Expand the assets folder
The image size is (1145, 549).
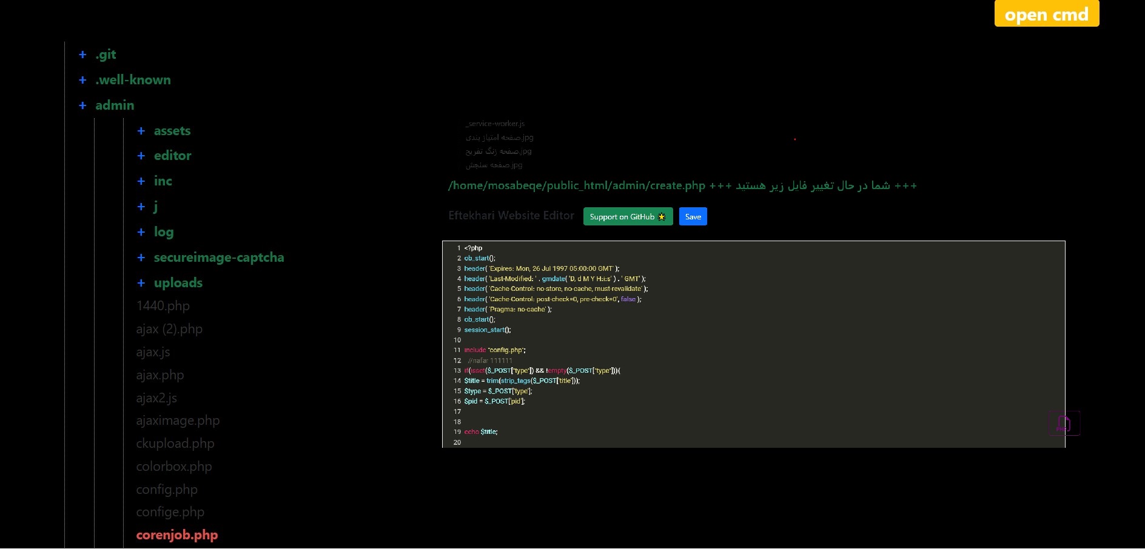click(x=141, y=131)
